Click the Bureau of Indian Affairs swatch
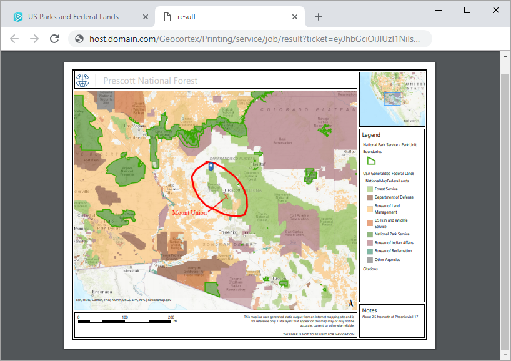This screenshot has width=511, height=361. click(370, 243)
